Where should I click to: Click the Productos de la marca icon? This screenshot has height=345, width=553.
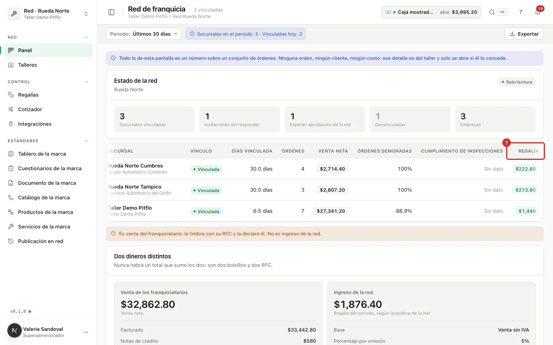click(11, 212)
